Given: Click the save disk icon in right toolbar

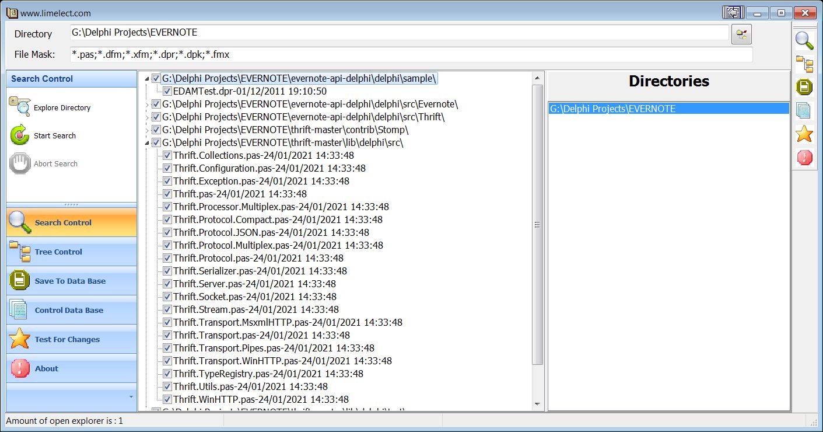Looking at the screenshot, I should (x=804, y=87).
